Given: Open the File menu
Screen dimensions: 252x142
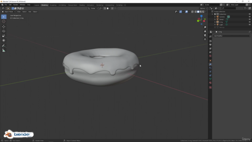Looking at the screenshot, I should tap(6, 5).
